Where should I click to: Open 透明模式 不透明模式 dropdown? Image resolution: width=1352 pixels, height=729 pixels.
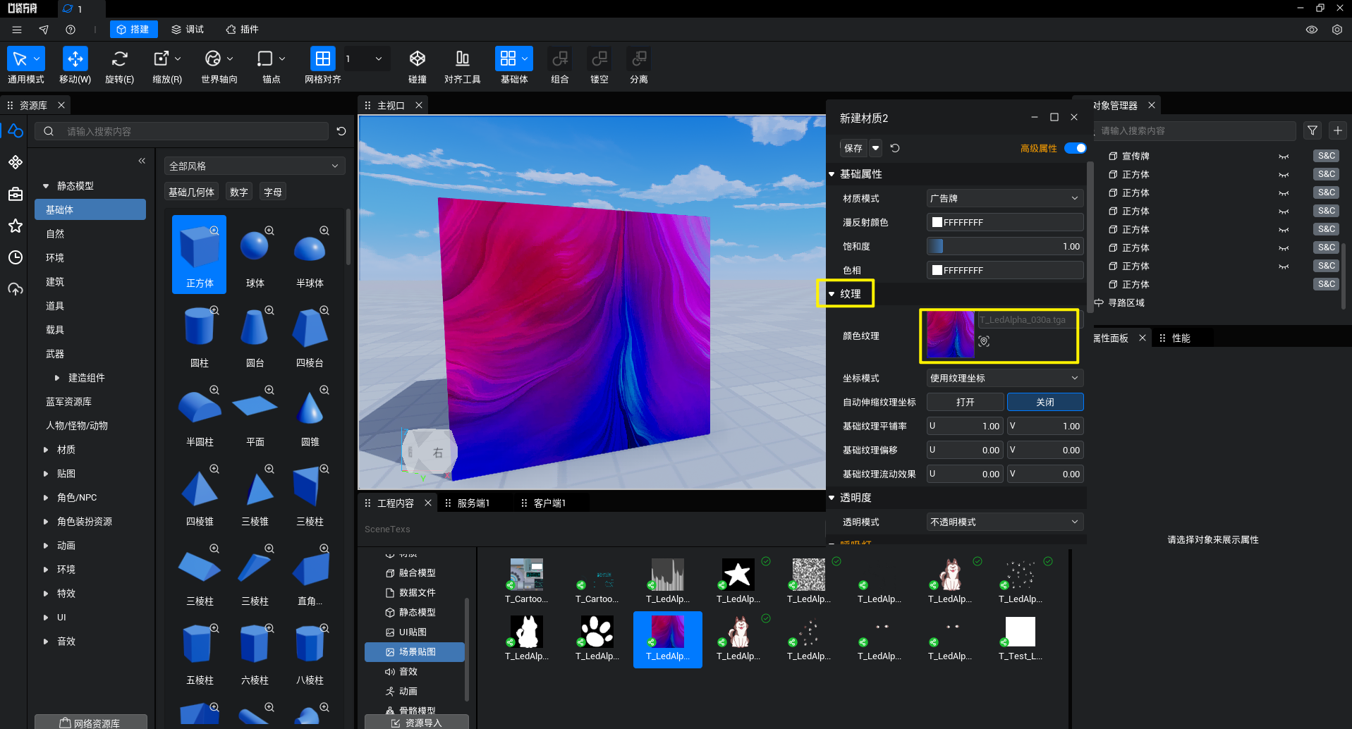1004,522
